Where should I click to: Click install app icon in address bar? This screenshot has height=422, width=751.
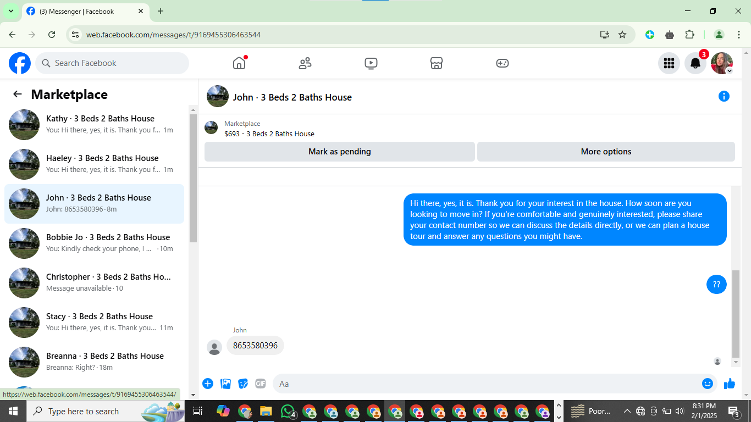(x=605, y=35)
